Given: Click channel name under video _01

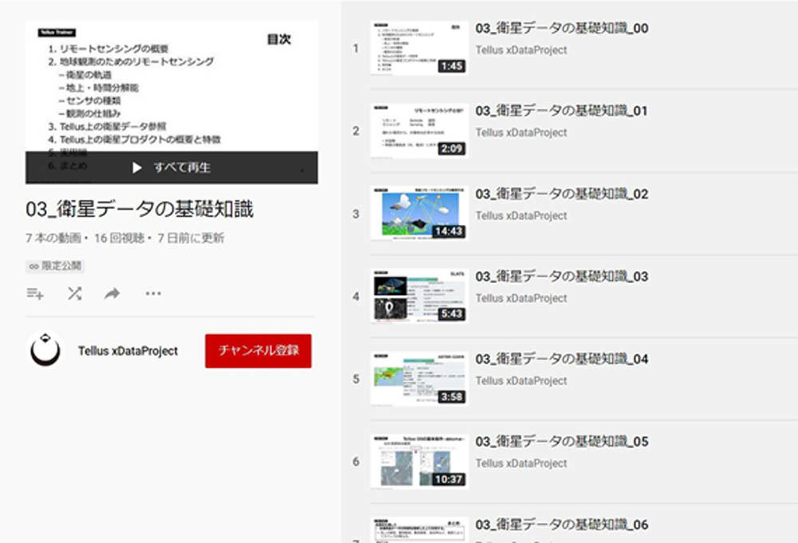Looking at the screenshot, I should (521, 132).
